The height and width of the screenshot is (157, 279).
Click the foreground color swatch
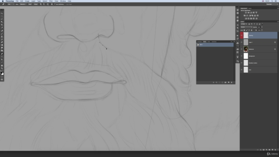click(x=1, y=73)
